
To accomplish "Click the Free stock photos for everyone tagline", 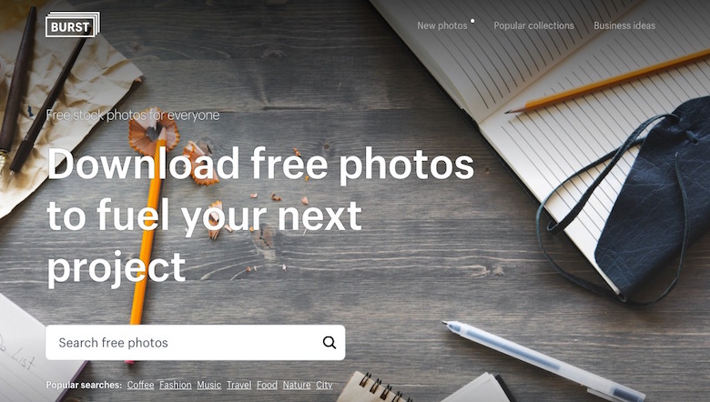I will pos(133,115).
